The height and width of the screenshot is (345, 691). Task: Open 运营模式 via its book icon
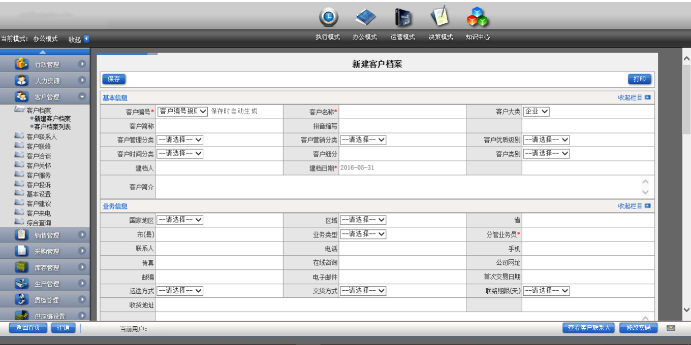click(402, 18)
